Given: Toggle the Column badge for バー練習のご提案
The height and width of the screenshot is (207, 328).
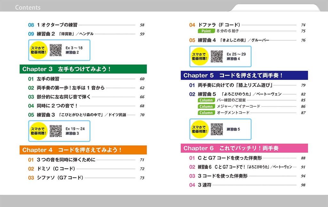Looking at the screenshot, I should coord(206,100).
